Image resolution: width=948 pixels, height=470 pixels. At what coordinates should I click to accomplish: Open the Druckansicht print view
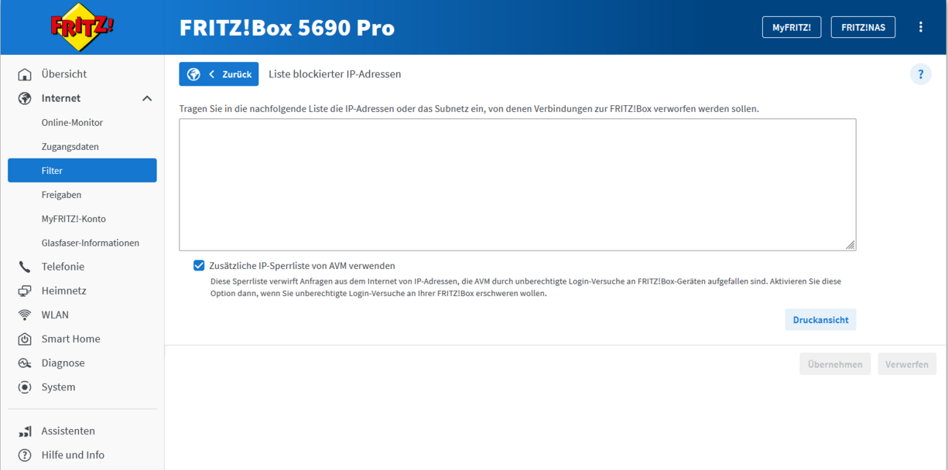click(820, 320)
